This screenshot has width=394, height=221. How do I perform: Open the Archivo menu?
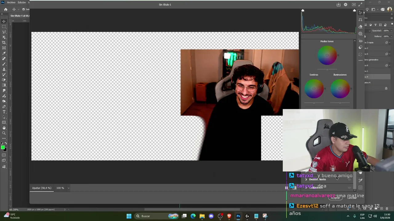11,2
